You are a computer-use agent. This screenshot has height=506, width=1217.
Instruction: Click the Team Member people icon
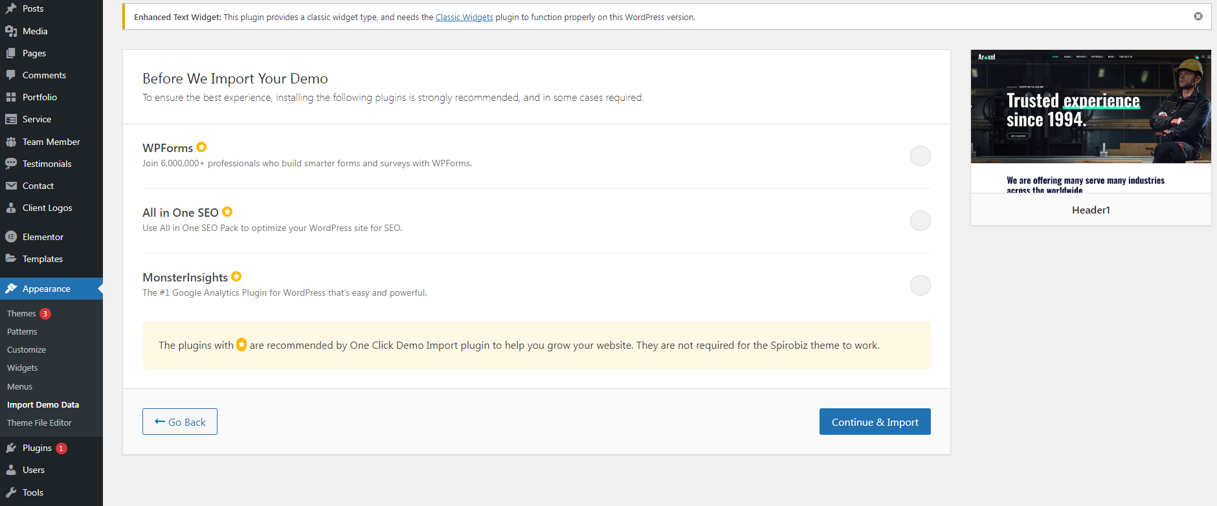point(11,142)
